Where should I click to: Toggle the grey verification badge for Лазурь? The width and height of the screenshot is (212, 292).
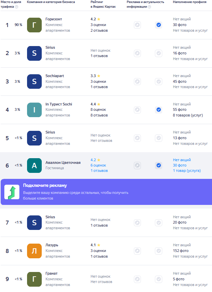tap(159, 251)
